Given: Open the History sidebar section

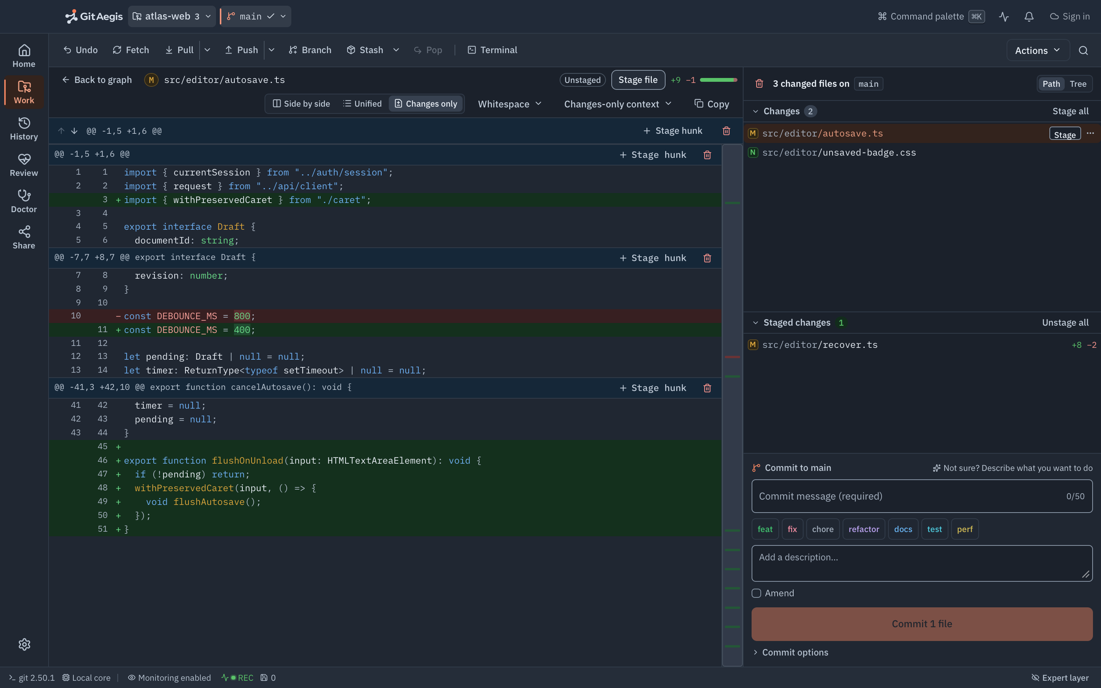Looking at the screenshot, I should [24, 129].
